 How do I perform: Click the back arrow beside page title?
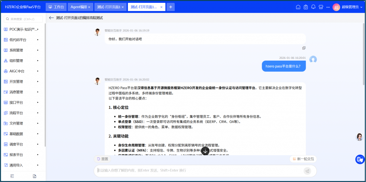(x=51, y=17)
